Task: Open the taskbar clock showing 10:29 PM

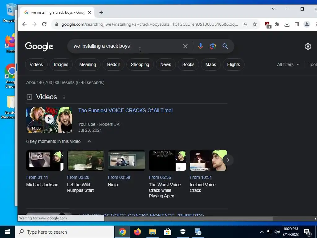Action: (291, 232)
